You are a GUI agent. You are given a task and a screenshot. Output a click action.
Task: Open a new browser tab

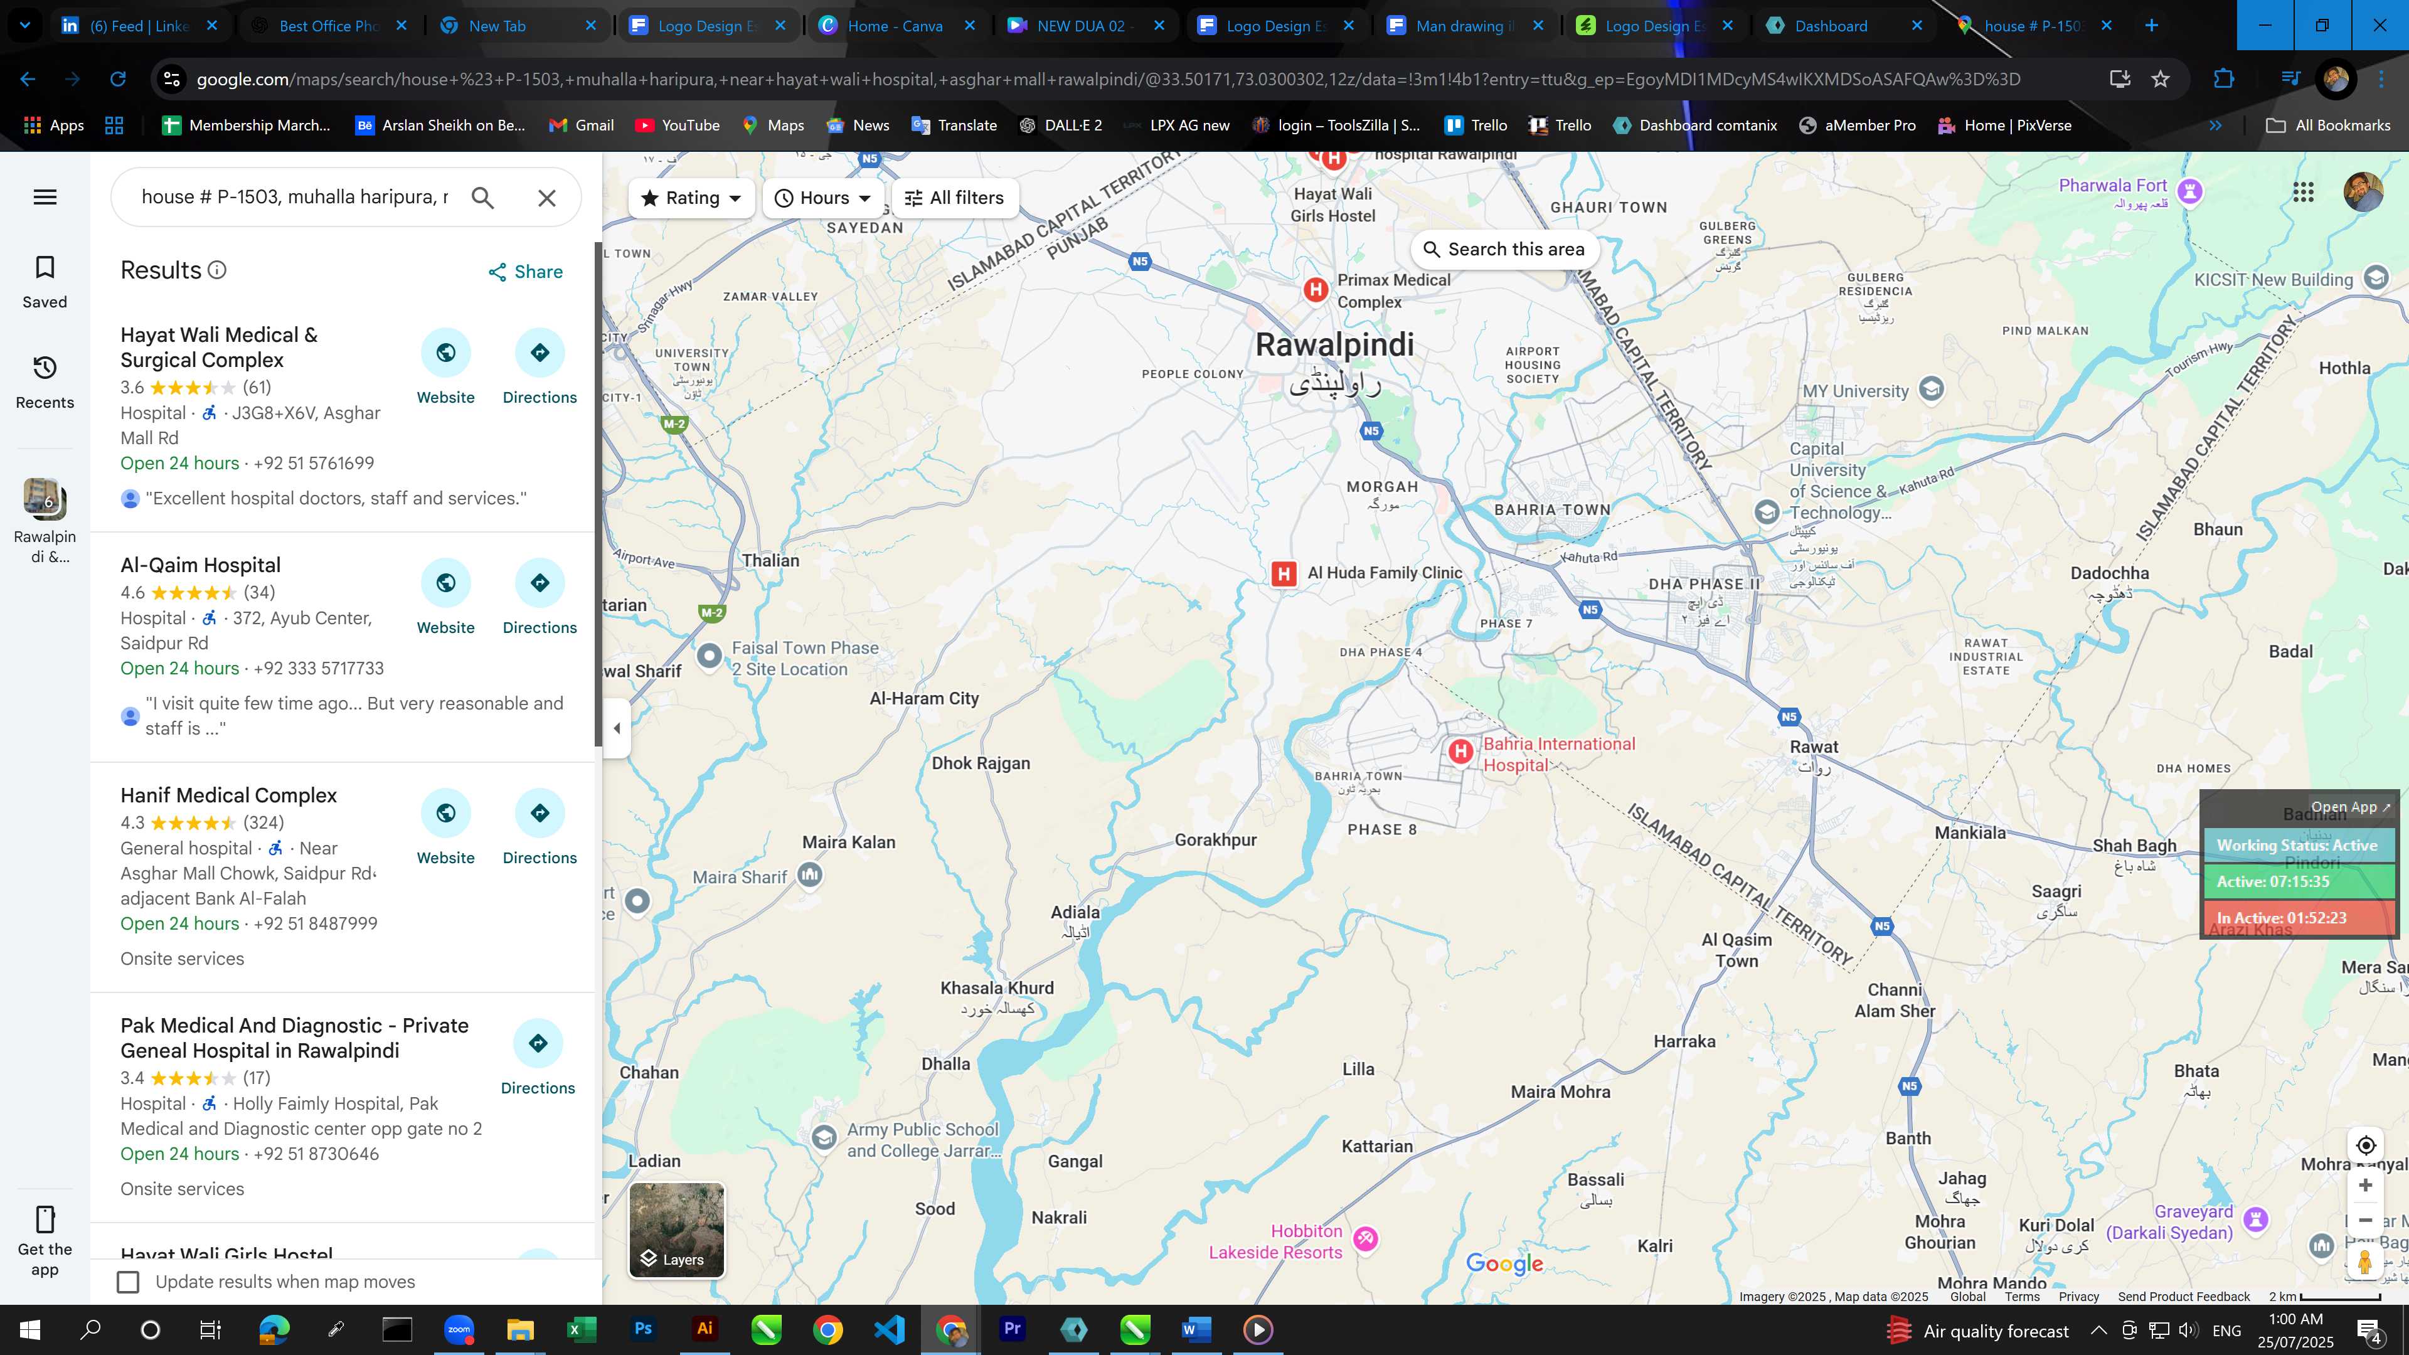[2151, 26]
